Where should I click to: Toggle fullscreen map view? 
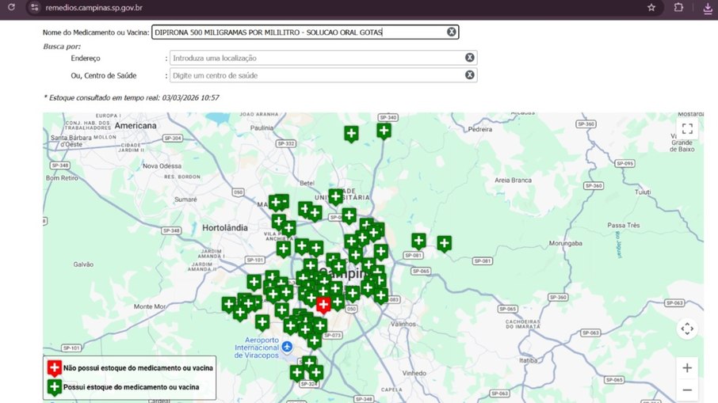click(687, 128)
